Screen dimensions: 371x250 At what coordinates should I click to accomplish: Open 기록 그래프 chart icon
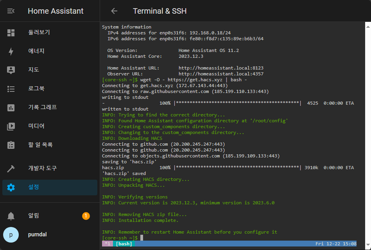tap(11, 107)
